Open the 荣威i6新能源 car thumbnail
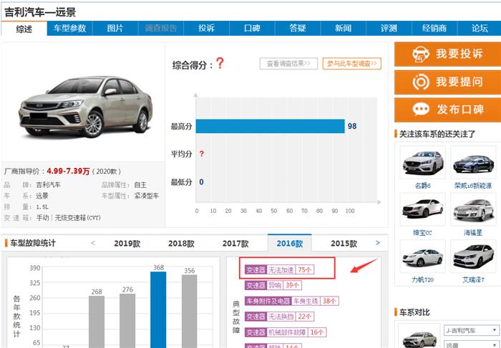Image resolution: width=501 pixels, height=348 pixels. click(x=473, y=163)
